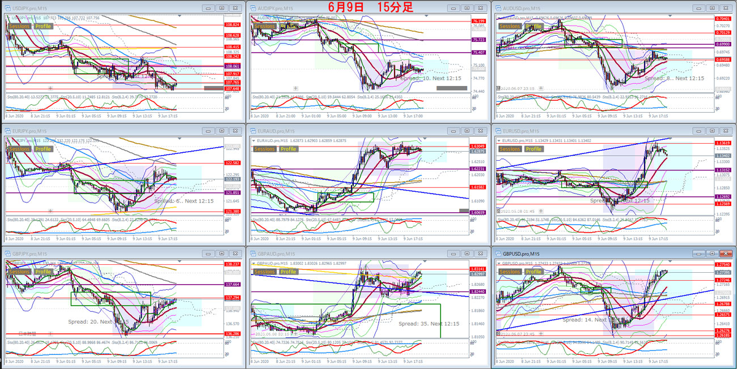
Task: Click the EURJPY.pro chart window icon
Action: tap(7, 131)
